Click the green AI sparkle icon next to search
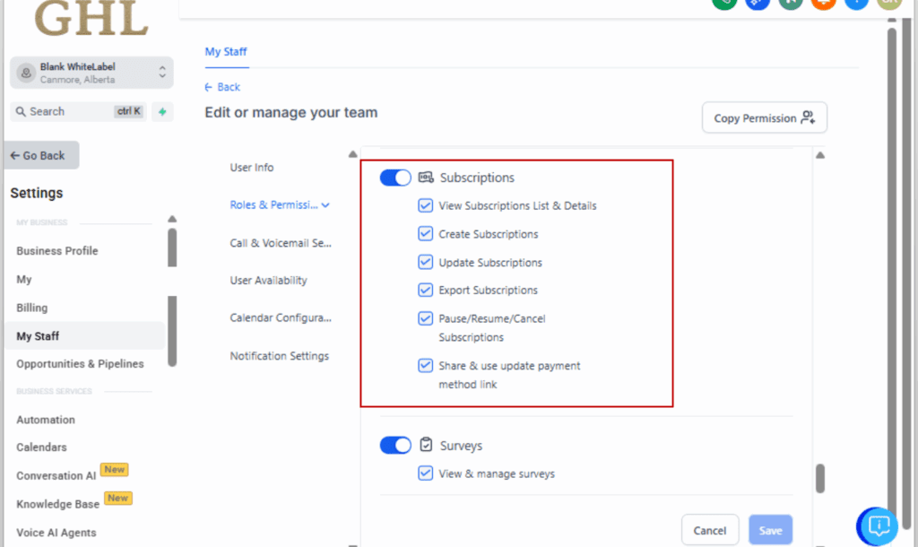The height and width of the screenshot is (547, 918). click(162, 111)
